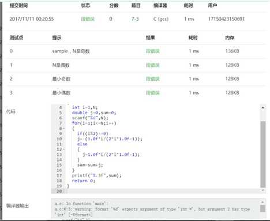
Task: Click the 段错误 status in the submission row
Action: pyautogui.click(x=88, y=19)
